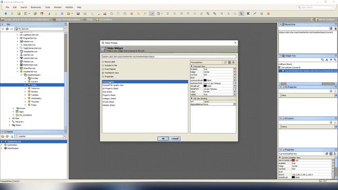Select SunPosition in the Palette

coord(12,145)
